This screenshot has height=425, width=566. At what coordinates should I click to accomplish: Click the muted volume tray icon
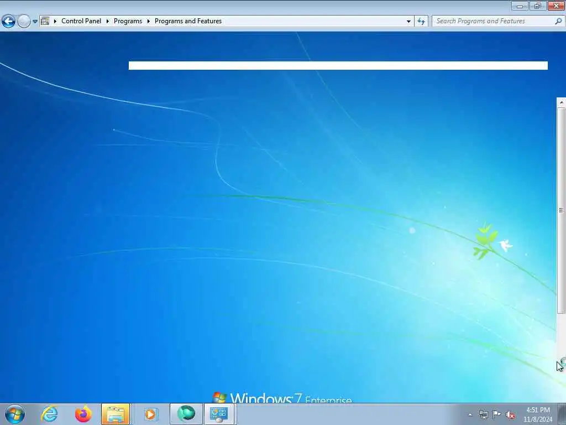click(510, 414)
